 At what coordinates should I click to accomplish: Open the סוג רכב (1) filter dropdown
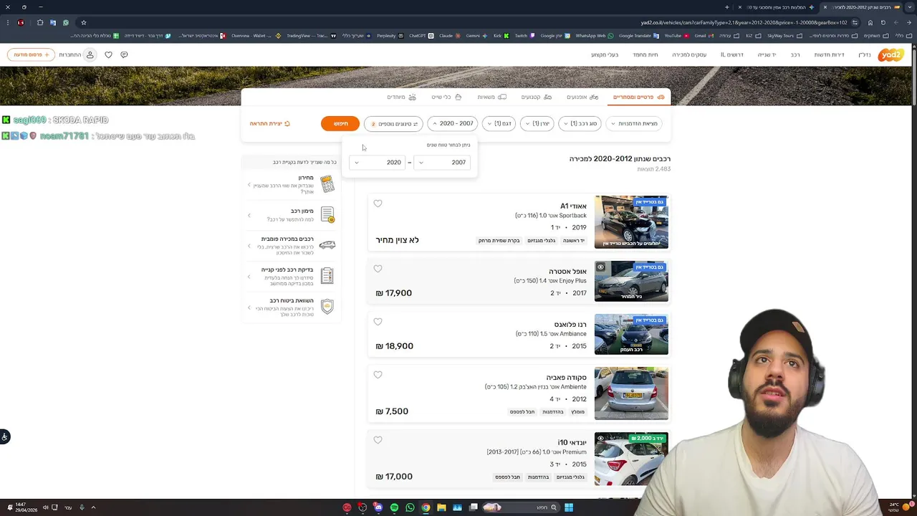click(580, 123)
